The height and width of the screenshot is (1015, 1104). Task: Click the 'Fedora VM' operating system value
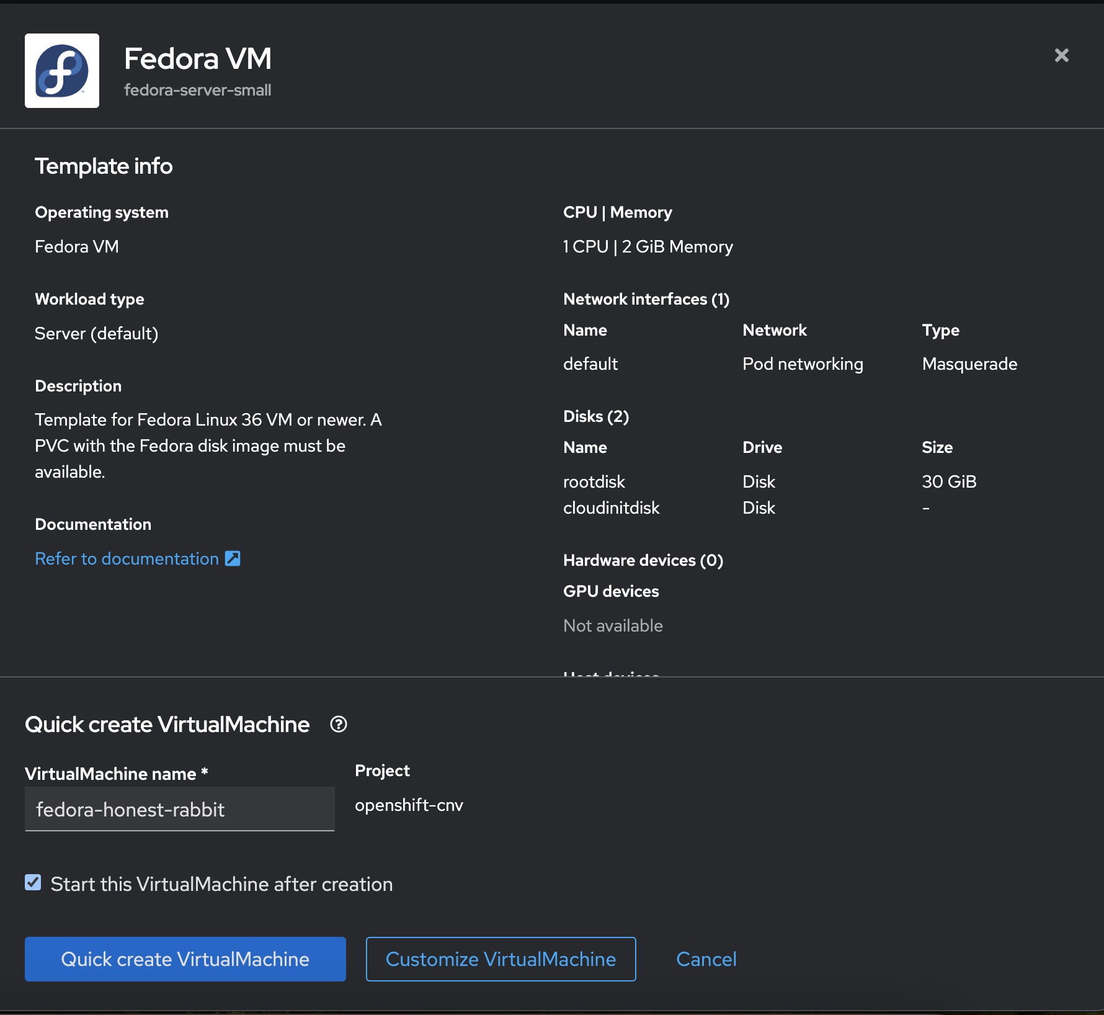pyautogui.click(x=77, y=247)
